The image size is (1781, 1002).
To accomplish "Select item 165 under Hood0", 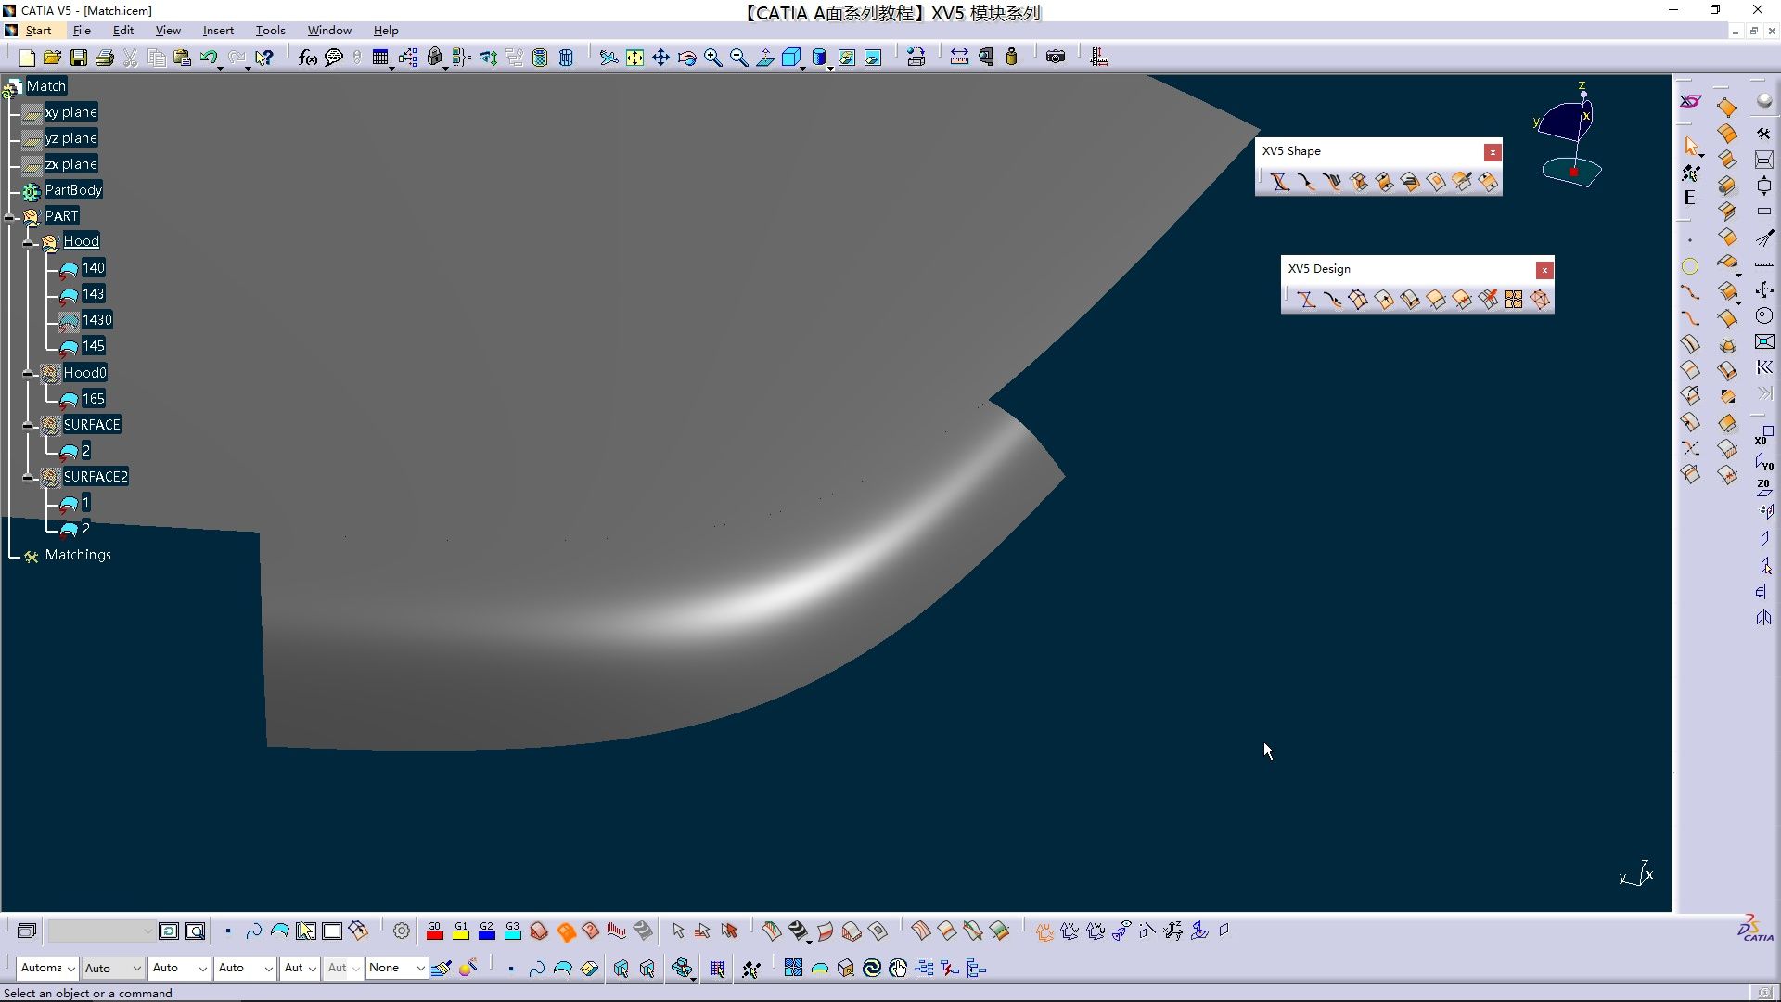I will 93,399.
